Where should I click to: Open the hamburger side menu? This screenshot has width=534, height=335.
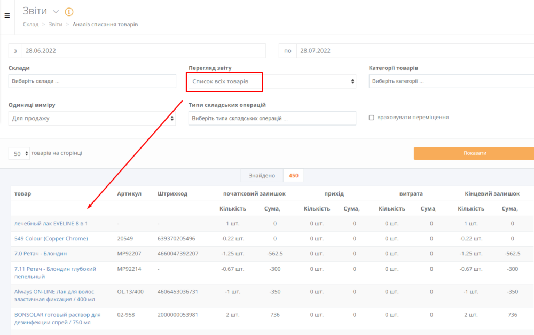(x=7, y=15)
